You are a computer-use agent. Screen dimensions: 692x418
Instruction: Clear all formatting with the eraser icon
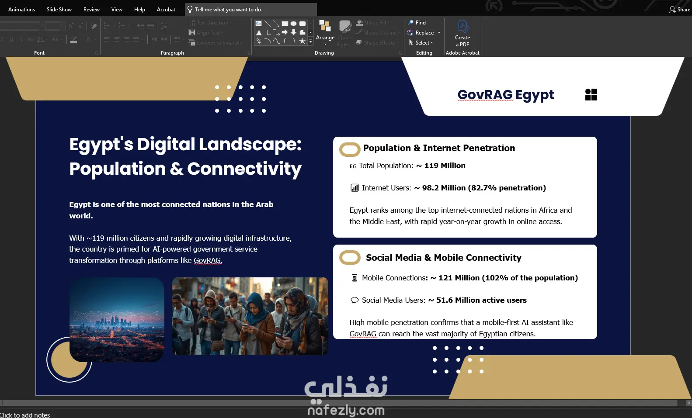(94, 26)
